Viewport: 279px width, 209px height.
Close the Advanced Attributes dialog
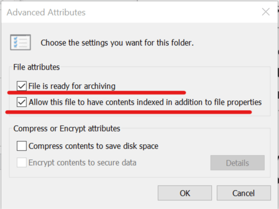tap(266, 12)
